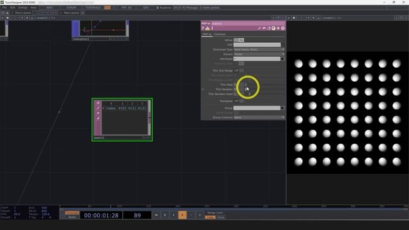Click the Group input field
409x230 pixels.
[x=257, y=108]
